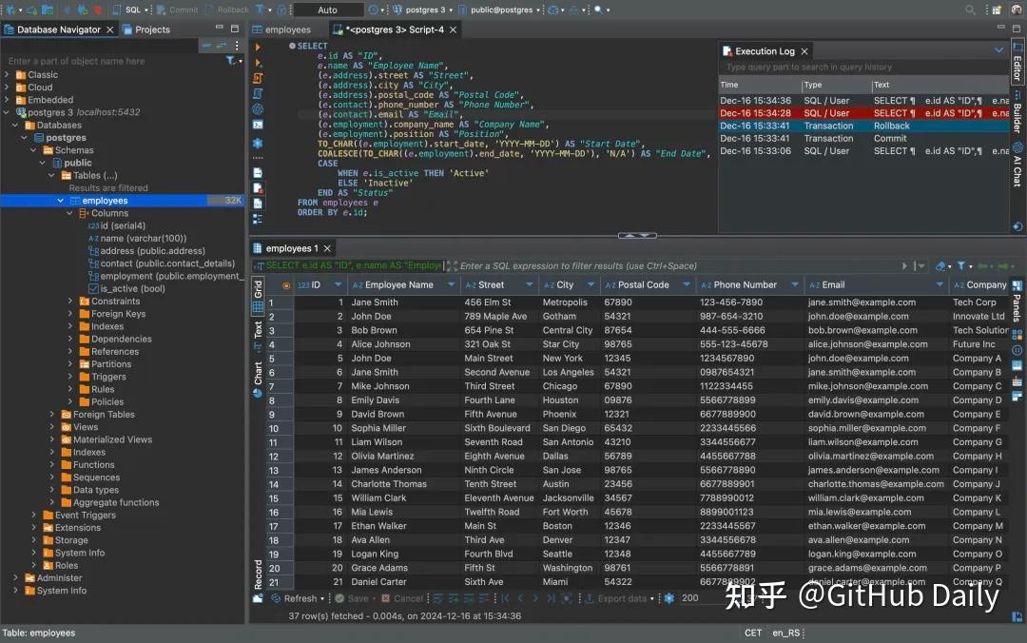Collapse the postgres 3 connection node
The image size is (1027, 643).
7,112
